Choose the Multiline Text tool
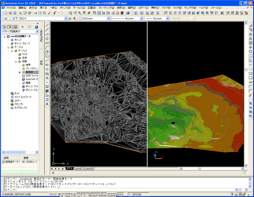The image size is (254, 197). (x=47, y=104)
